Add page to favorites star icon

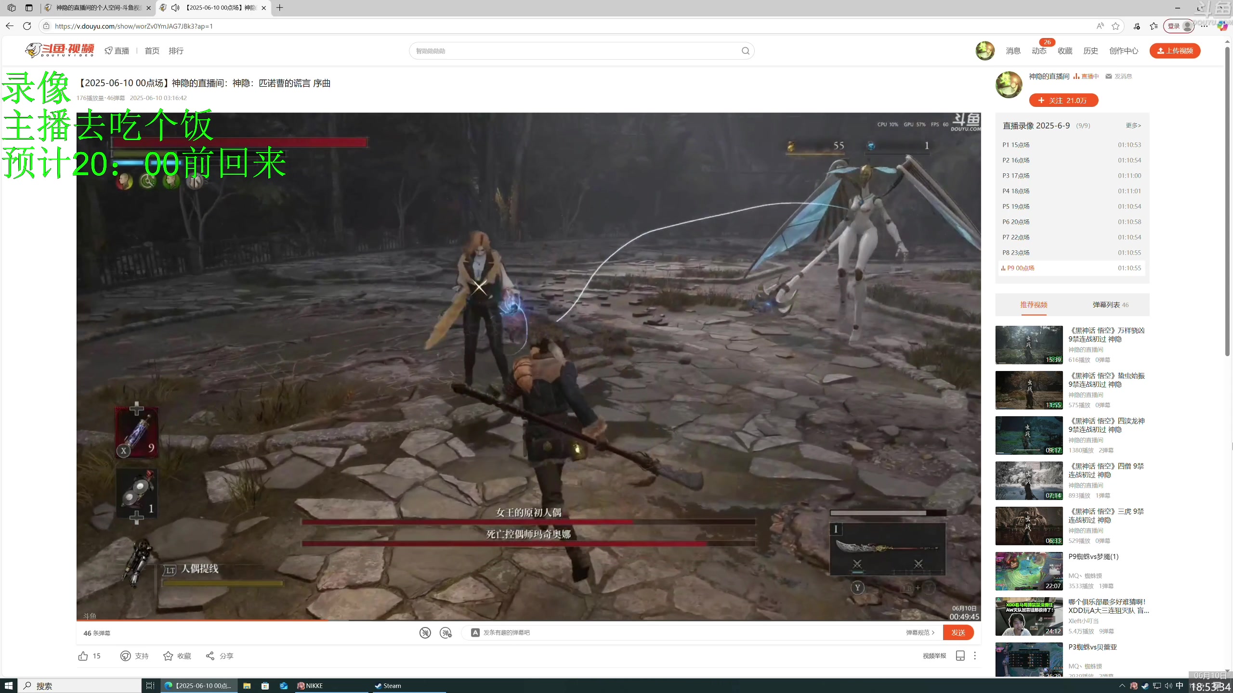pos(1115,26)
